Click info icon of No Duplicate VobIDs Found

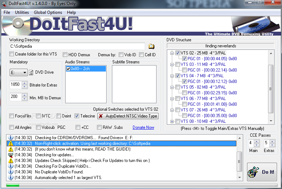pyautogui.click(x=11, y=172)
